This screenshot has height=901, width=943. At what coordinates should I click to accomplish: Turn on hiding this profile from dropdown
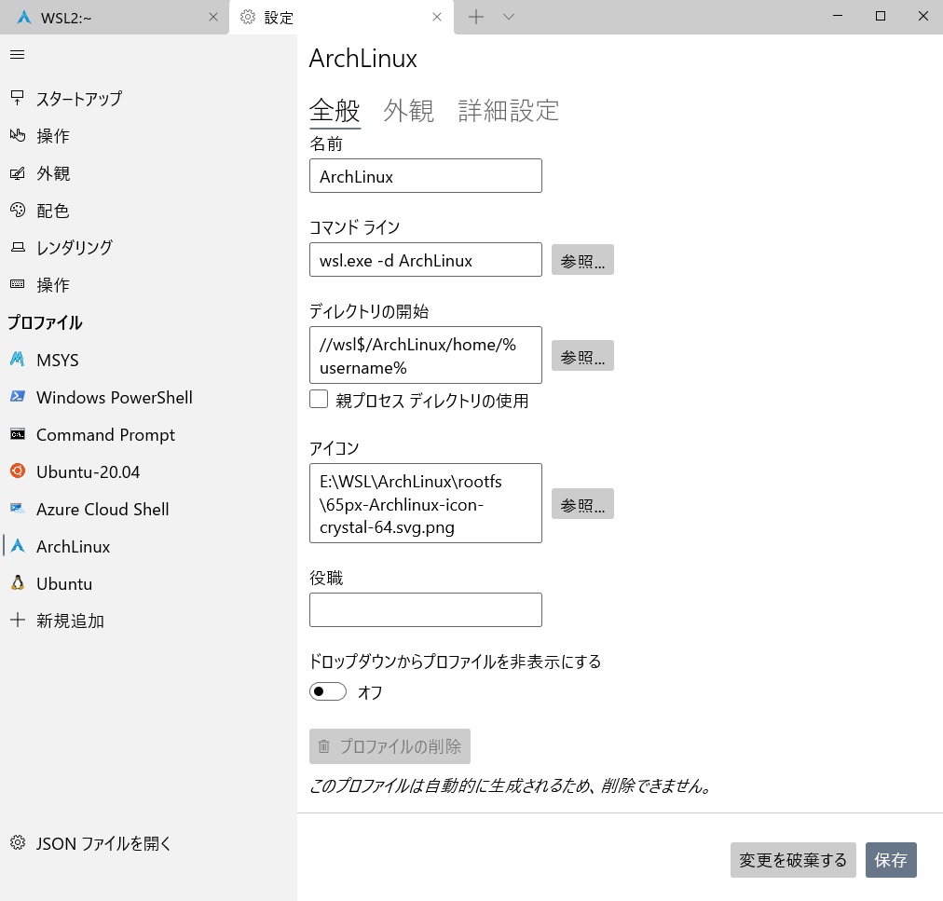pyautogui.click(x=327, y=690)
